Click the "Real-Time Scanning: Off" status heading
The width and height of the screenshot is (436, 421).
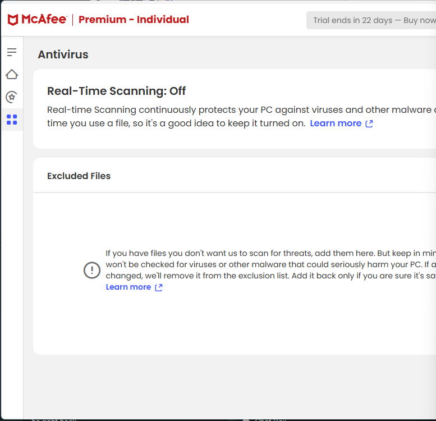coord(116,91)
